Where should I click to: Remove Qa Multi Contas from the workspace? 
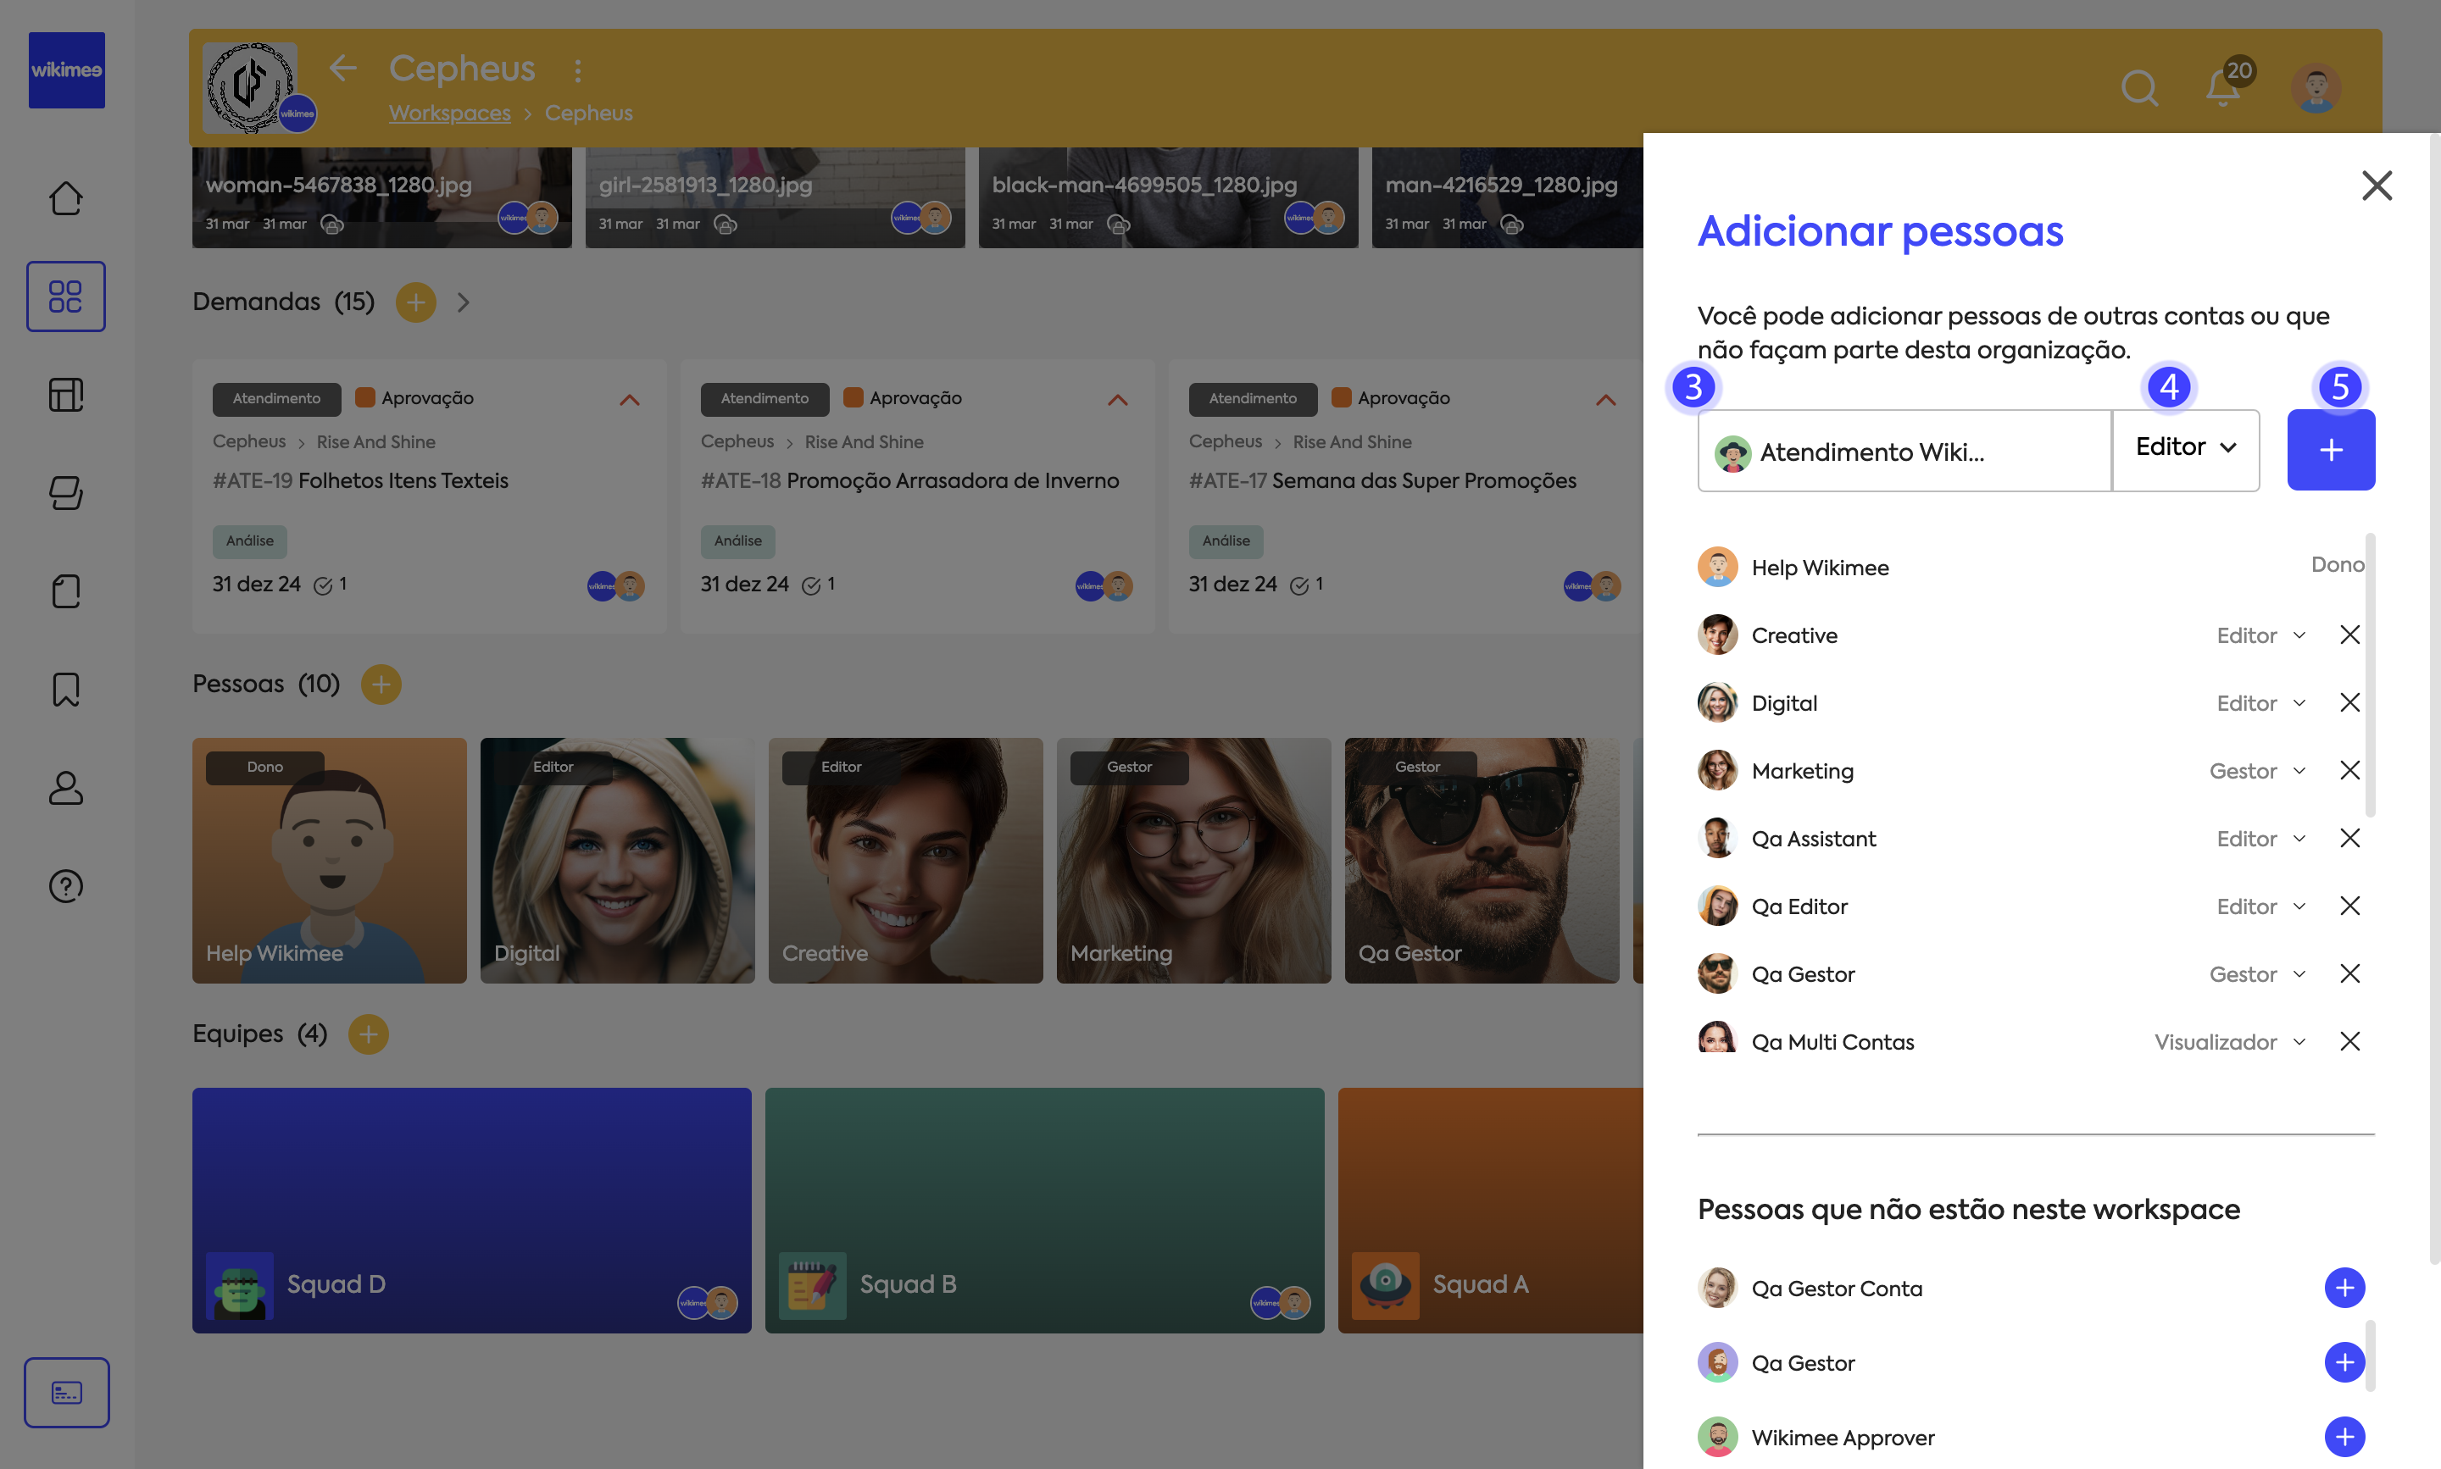2349,1041
